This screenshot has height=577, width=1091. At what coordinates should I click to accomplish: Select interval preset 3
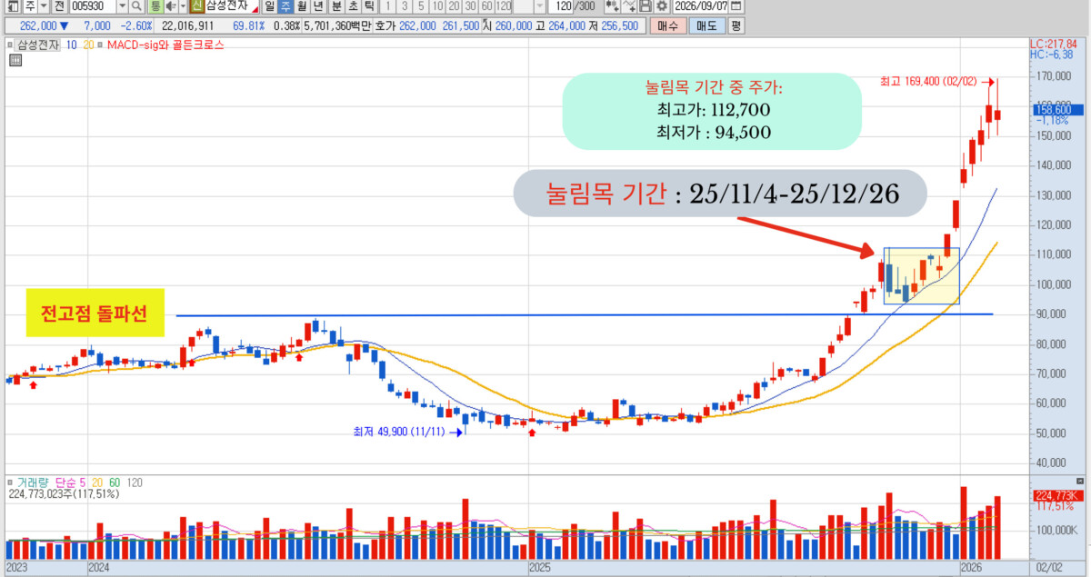pyautogui.click(x=405, y=6)
